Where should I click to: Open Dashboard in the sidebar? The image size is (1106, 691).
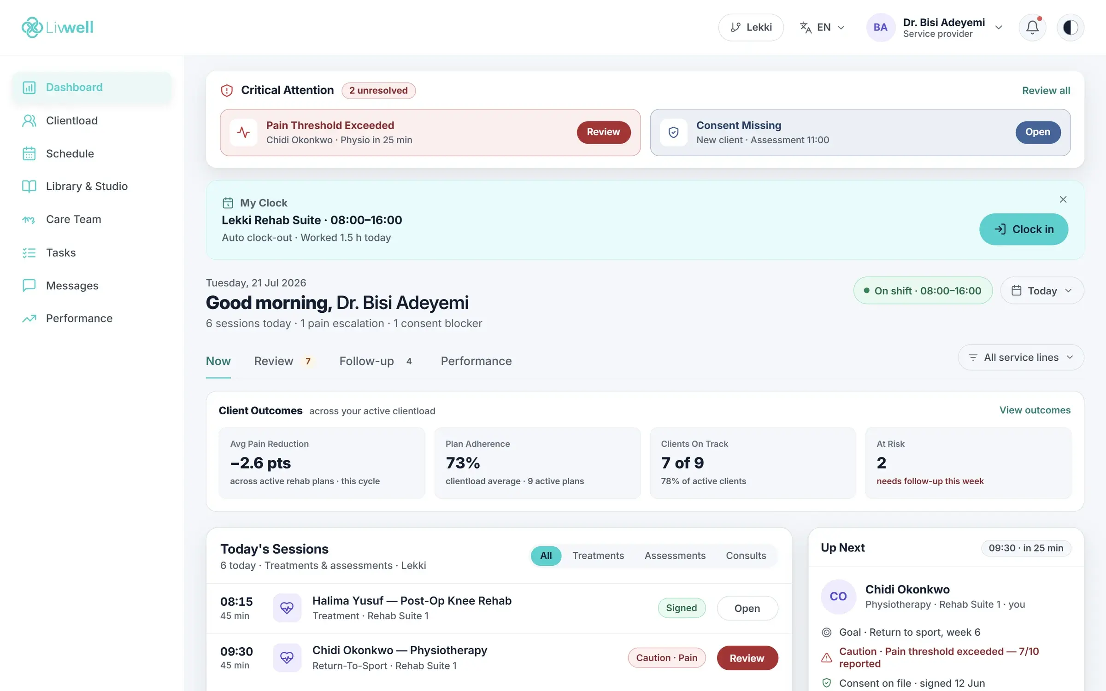[92, 87]
